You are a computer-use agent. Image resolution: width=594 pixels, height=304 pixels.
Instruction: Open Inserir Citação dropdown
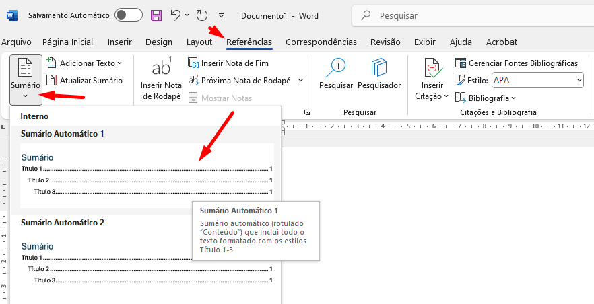coord(432,79)
